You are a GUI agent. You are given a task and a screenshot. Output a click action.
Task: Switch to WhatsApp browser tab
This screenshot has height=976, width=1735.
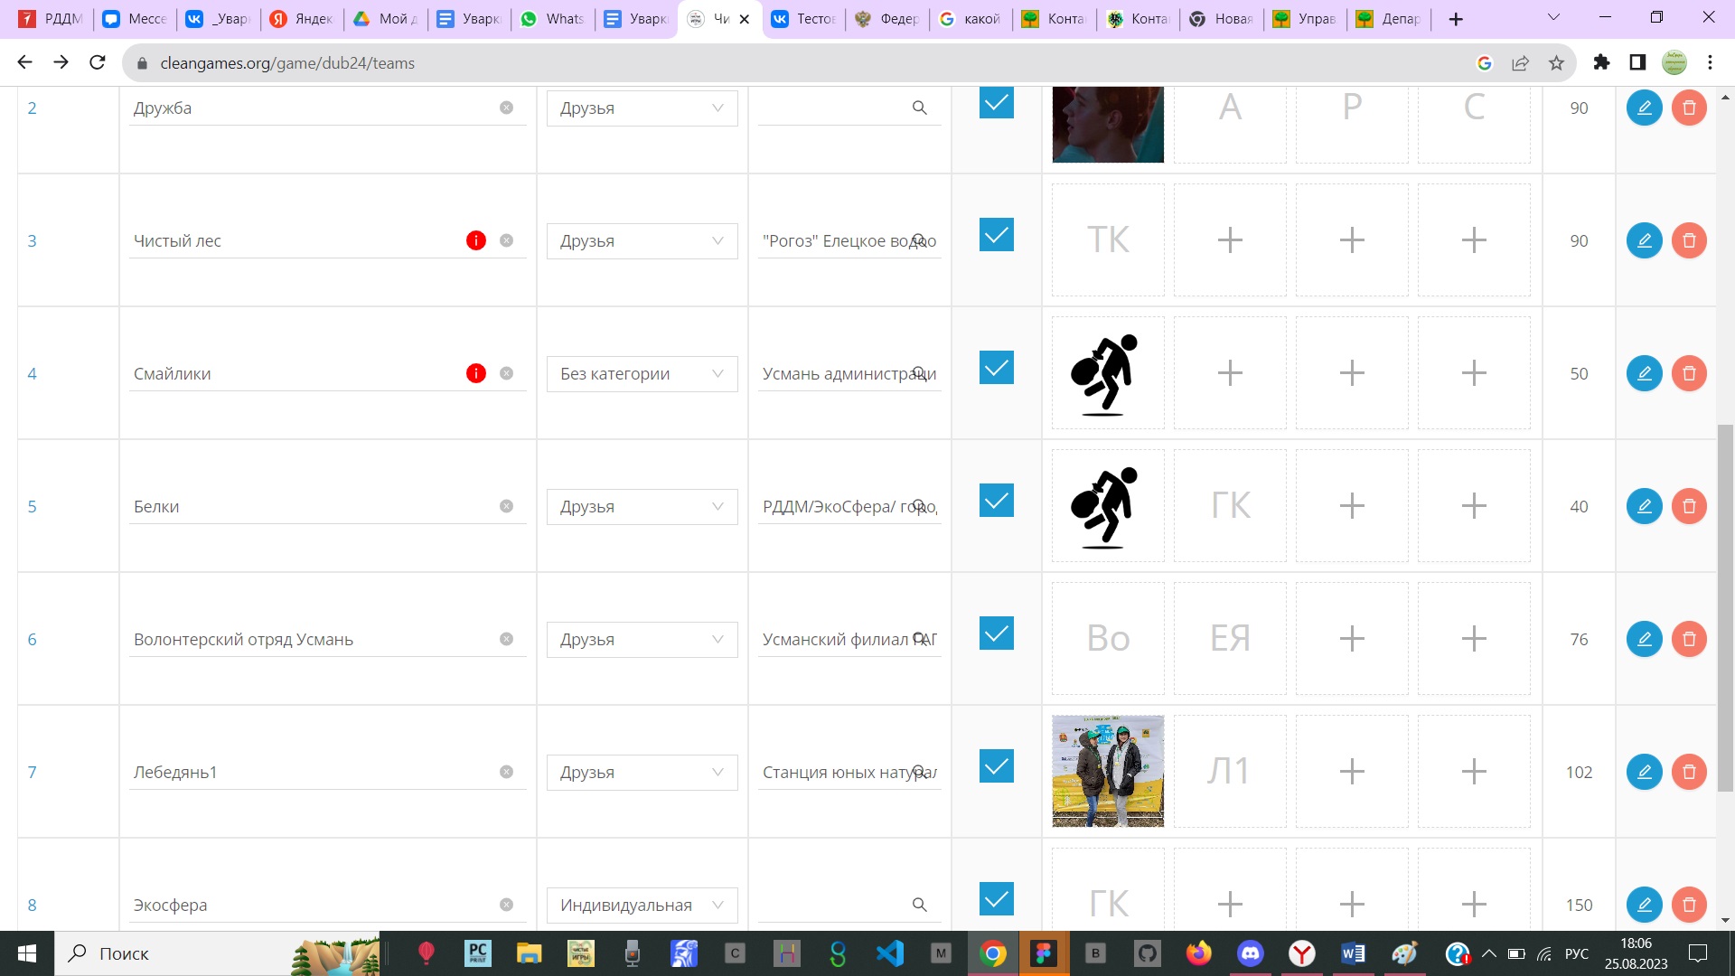tap(552, 18)
